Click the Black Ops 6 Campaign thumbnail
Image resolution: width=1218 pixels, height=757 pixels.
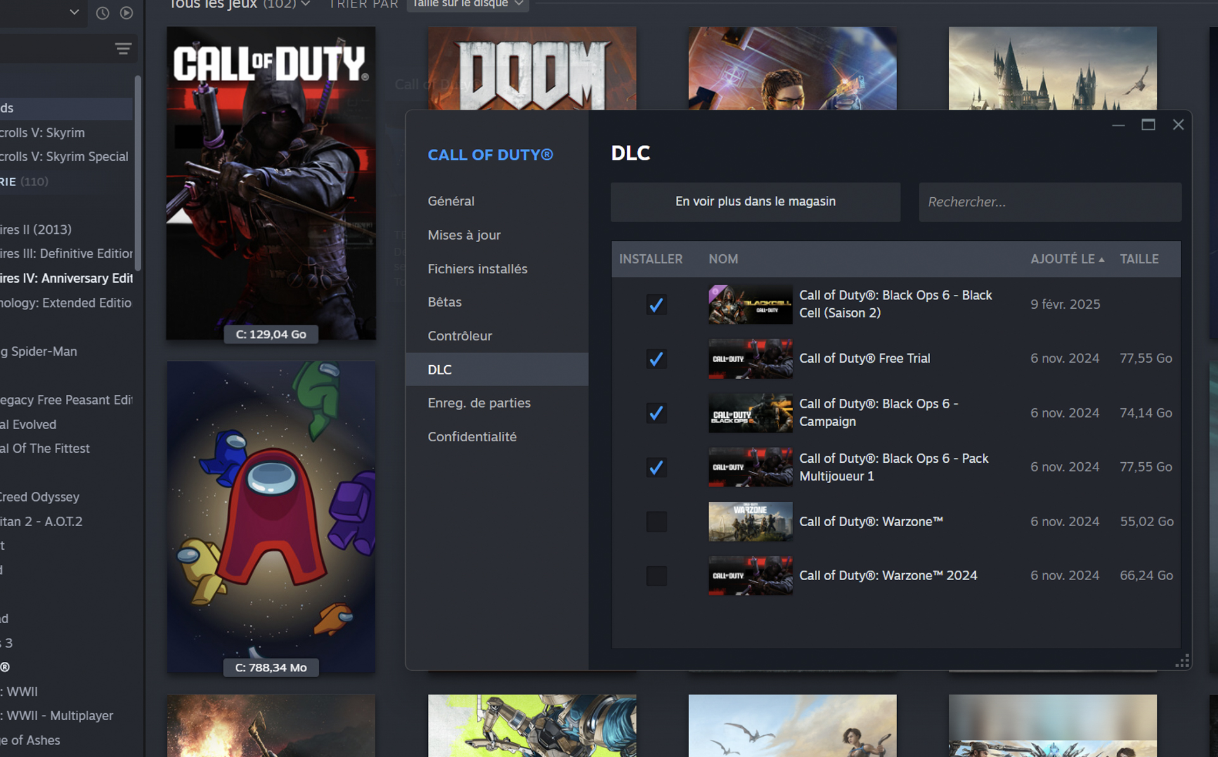pyautogui.click(x=750, y=413)
